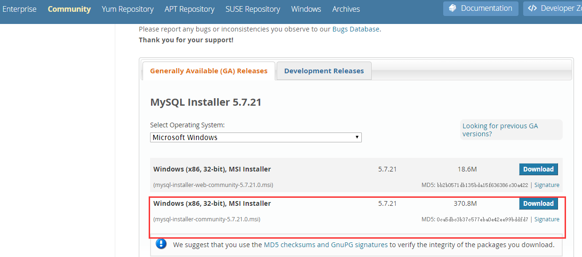Screen dimensions: 582x257
Task: Go to APT Repository
Action: 190,9
